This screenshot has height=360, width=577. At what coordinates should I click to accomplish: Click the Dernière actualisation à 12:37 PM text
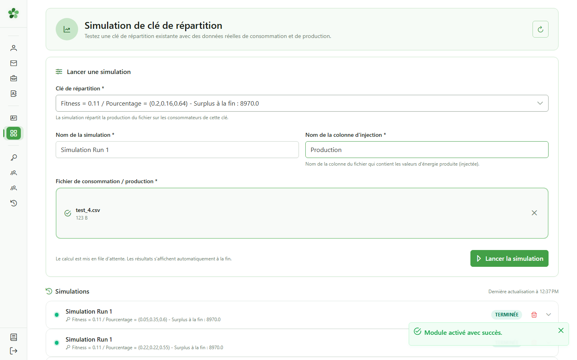(x=523, y=292)
